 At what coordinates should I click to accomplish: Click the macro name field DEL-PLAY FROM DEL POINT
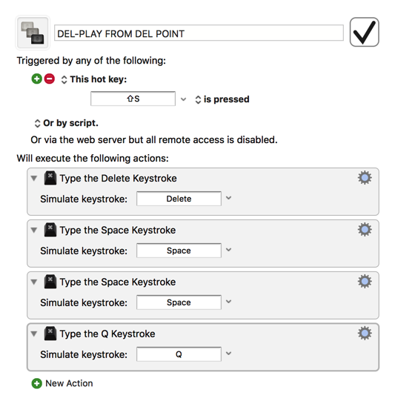[199, 33]
